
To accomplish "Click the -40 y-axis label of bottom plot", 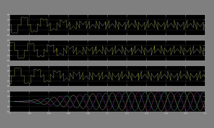I will (x=8, y=112).
